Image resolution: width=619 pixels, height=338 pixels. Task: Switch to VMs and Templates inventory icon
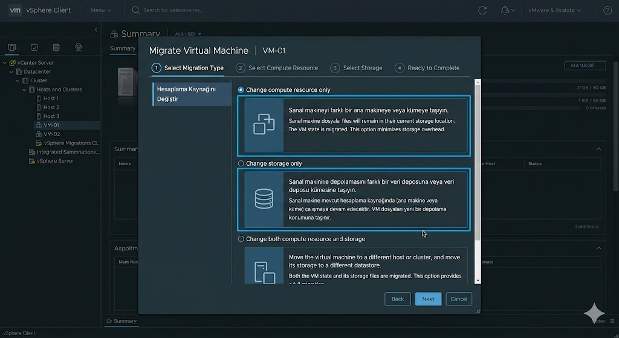34,47
